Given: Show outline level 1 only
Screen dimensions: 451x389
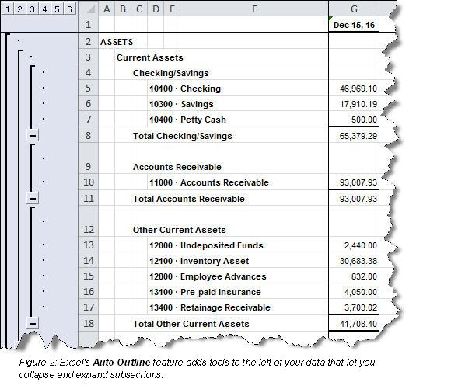Looking at the screenshot, I should [8, 9].
